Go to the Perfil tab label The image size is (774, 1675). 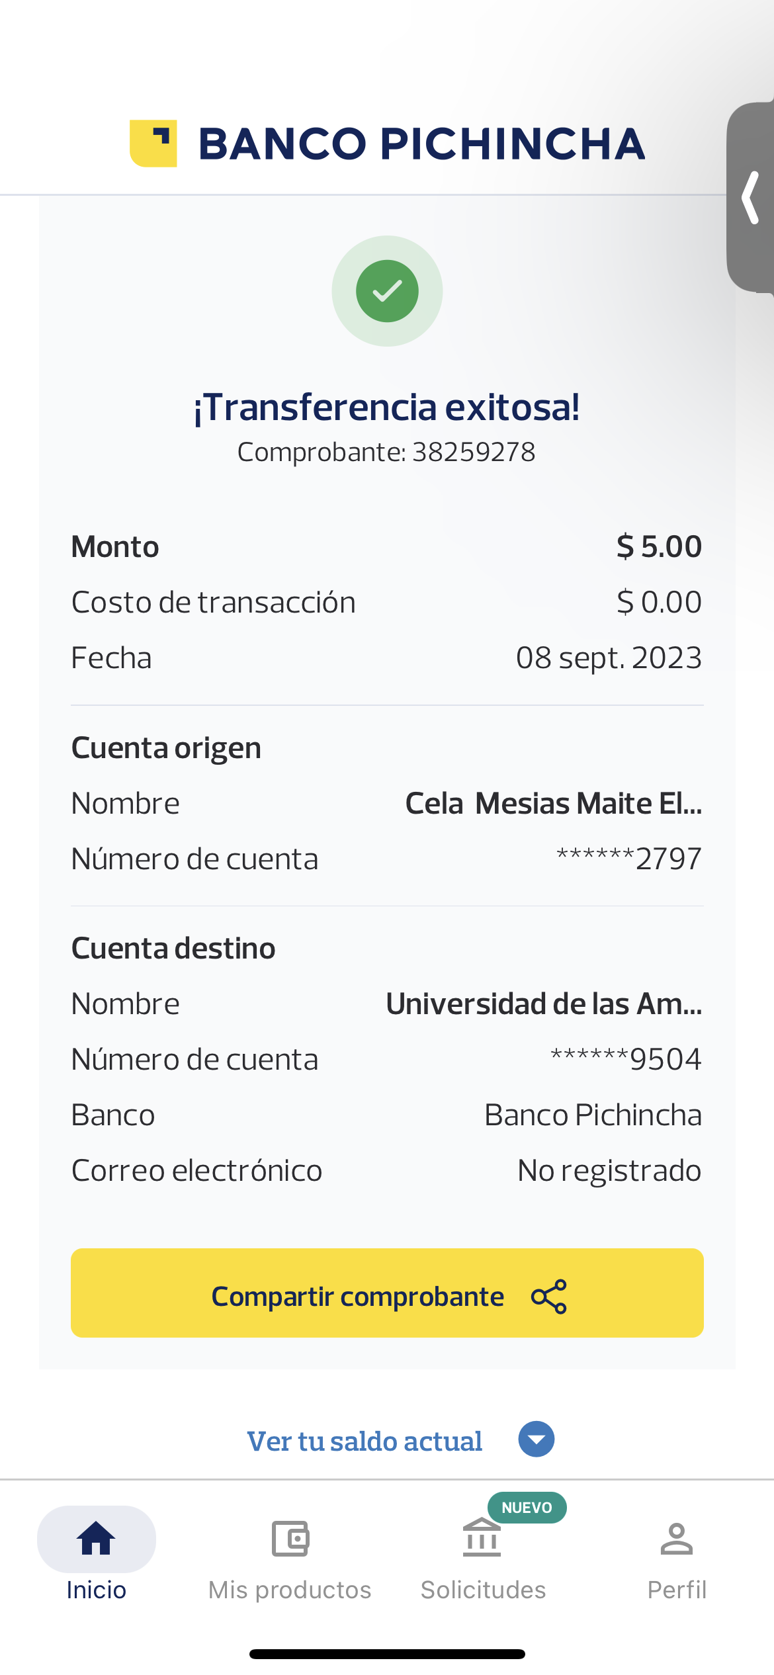(x=677, y=1590)
